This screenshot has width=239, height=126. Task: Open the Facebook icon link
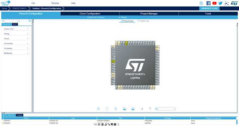[208, 3]
